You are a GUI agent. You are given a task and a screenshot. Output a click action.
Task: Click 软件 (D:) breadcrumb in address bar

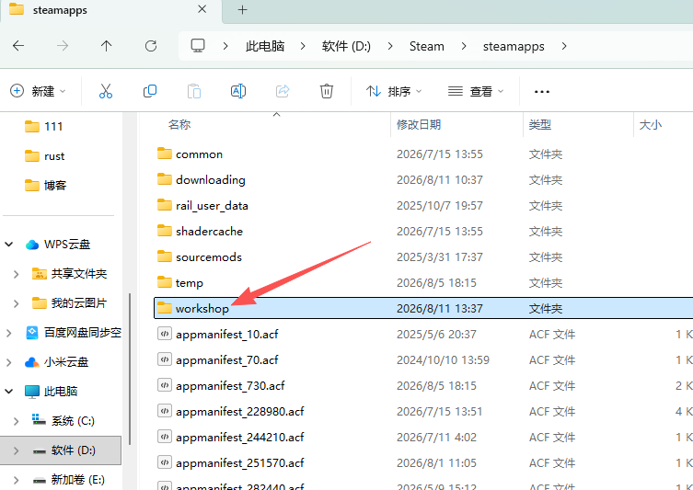[346, 46]
